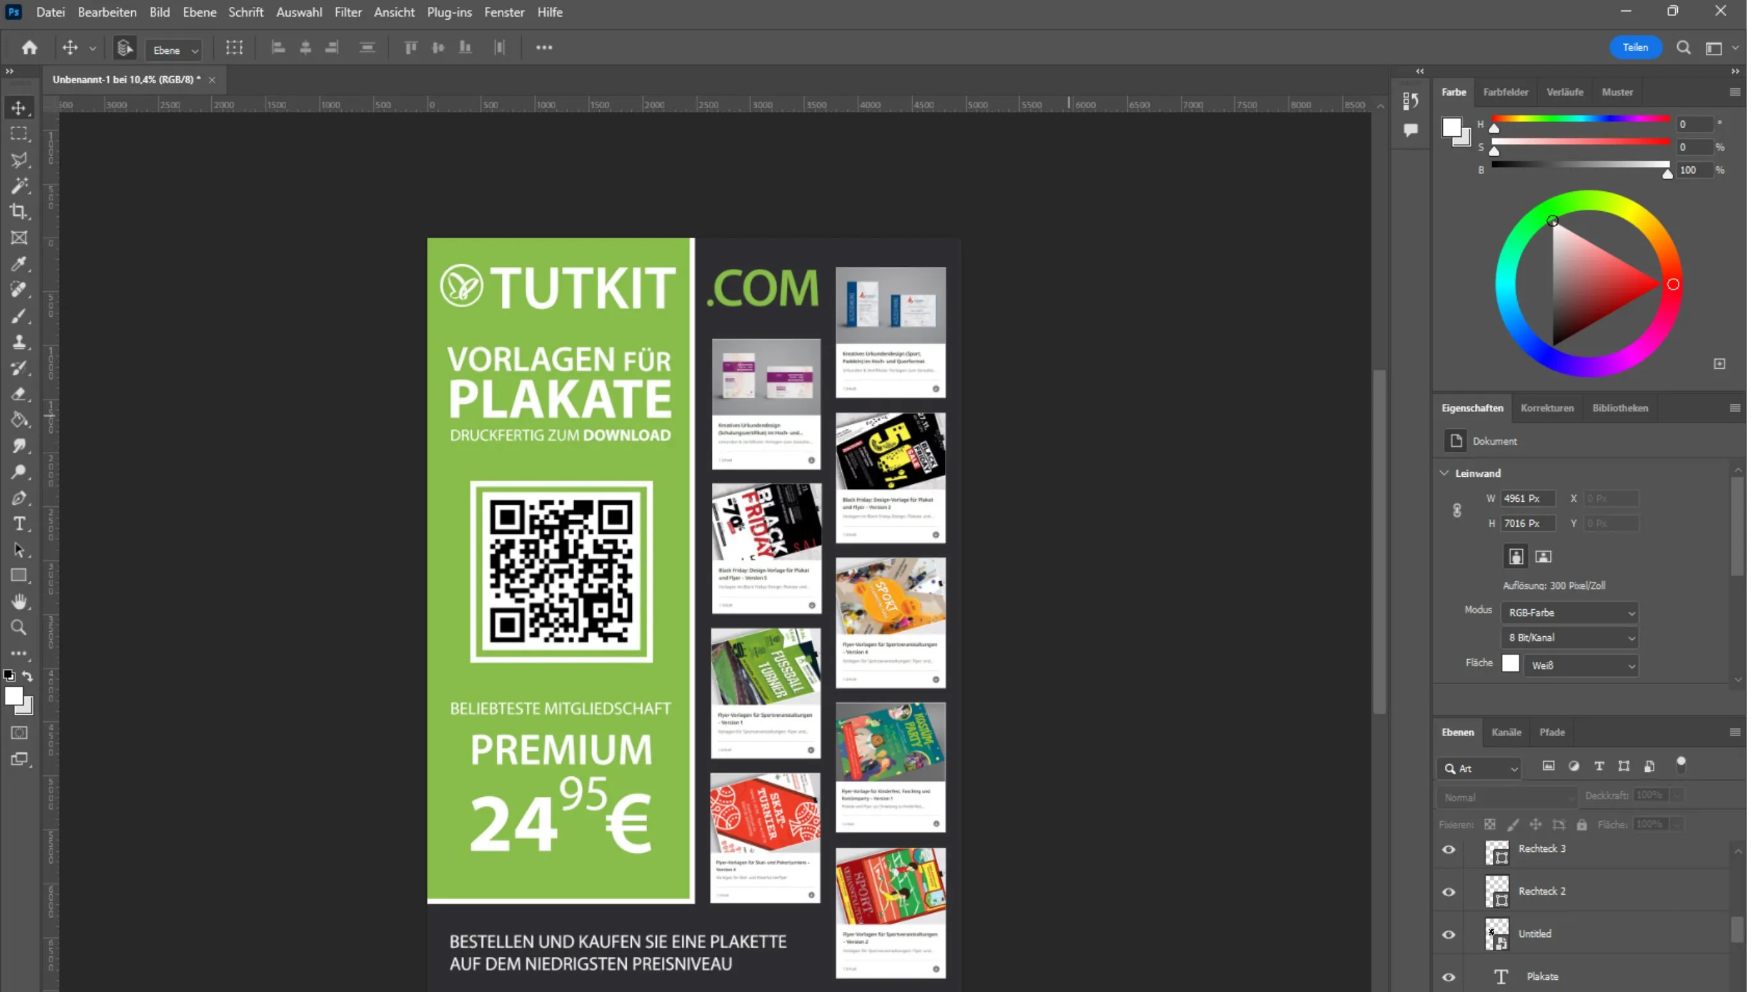1754x992 pixels.
Task: Select the Paint Bucket tool
Action: click(19, 420)
